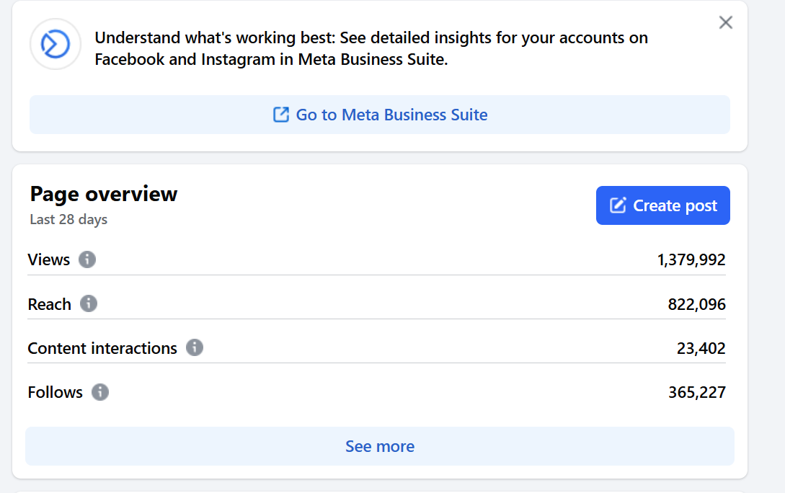Click the Meta Business Suite logo icon
785x493 pixels.
pyautogui.click(x=55, y=44)
